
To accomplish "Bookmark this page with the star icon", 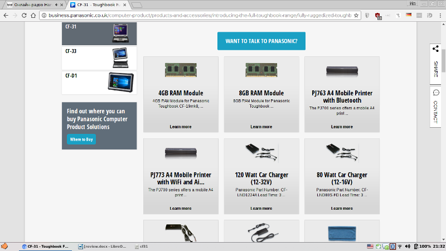I will 356,16.
